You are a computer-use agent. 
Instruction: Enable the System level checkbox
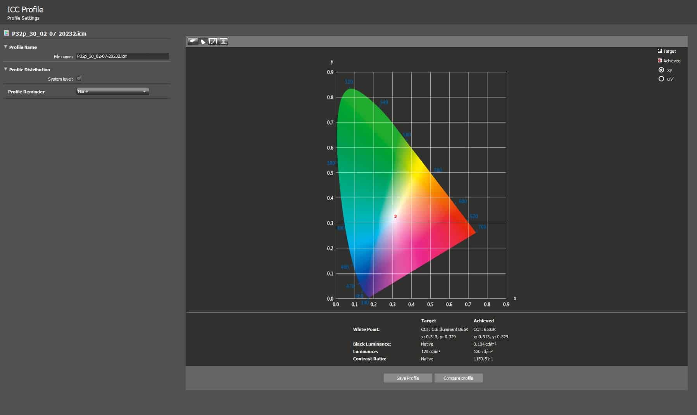coord(79,79)
